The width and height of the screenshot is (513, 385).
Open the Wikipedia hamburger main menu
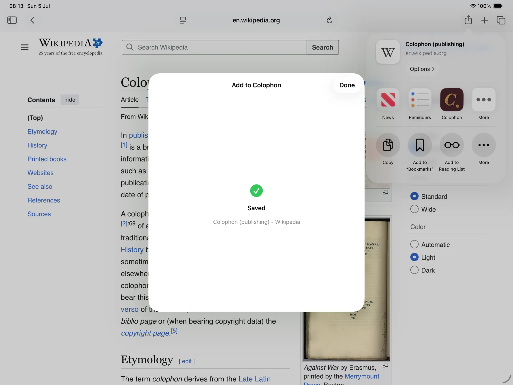(x=25, y=47)
